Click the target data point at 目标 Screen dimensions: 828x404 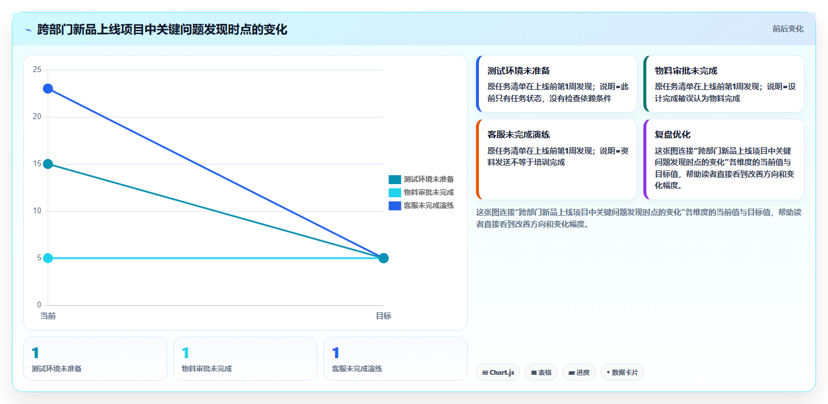[x=384, y=258]
